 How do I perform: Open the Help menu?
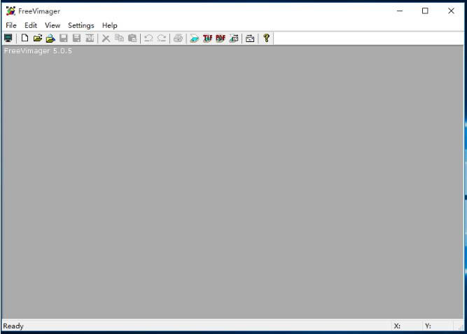(x=110, y=25)
